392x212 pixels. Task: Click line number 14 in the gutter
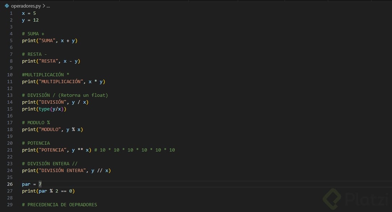pyautogui.click(x=10, y=102)
